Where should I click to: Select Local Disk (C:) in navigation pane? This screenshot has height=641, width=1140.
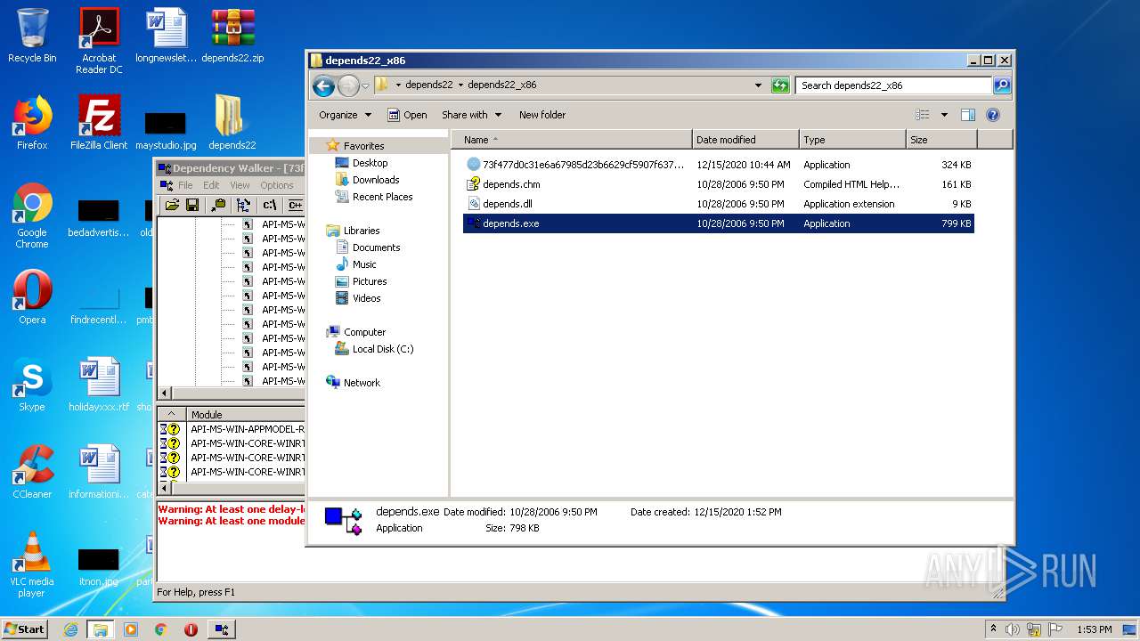coord(382,349)
